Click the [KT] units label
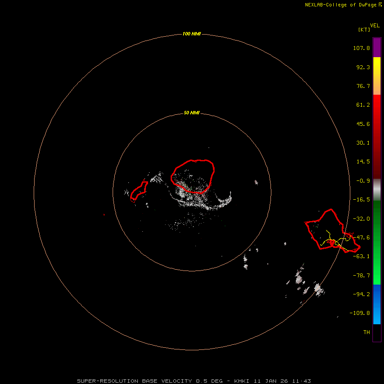Image resolution: width=384 pixels, height=384 pixels. 364,29
